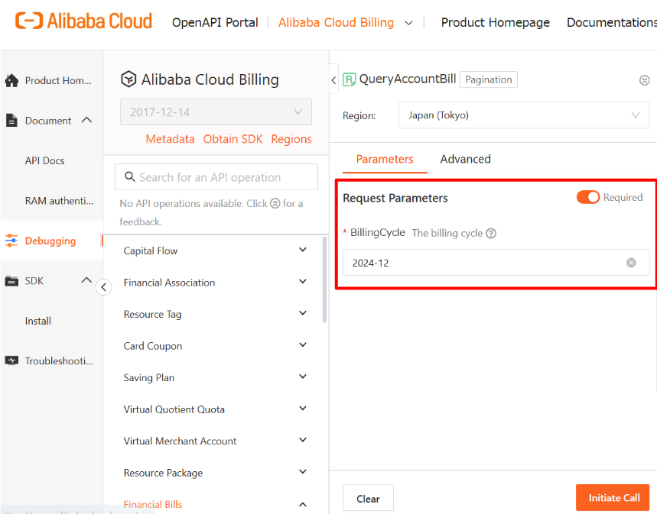Disable the Required parameters toggle
Viewport: 657px width, 514px height.
point(588,197)
